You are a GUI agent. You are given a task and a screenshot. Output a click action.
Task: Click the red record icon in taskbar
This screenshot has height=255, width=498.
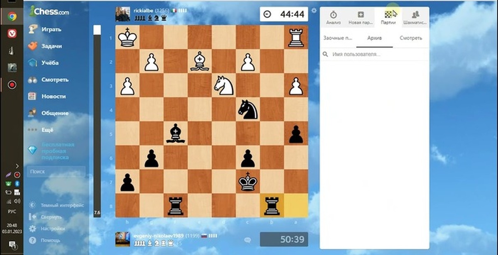tap(12, 85)
